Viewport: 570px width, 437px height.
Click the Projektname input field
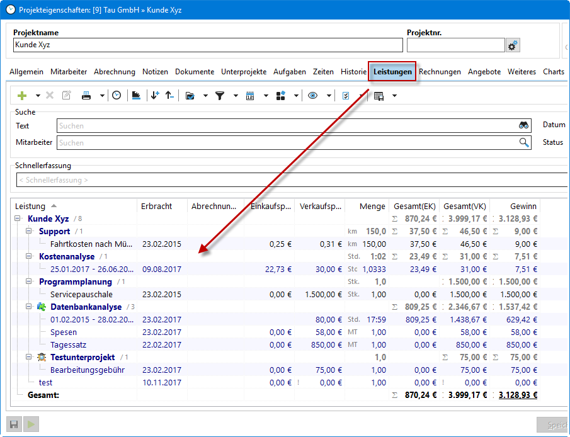(208, 45)
